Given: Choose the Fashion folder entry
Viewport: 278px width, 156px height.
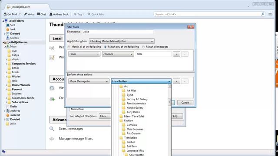Looking at the screenshot, I should pos(129,120).
